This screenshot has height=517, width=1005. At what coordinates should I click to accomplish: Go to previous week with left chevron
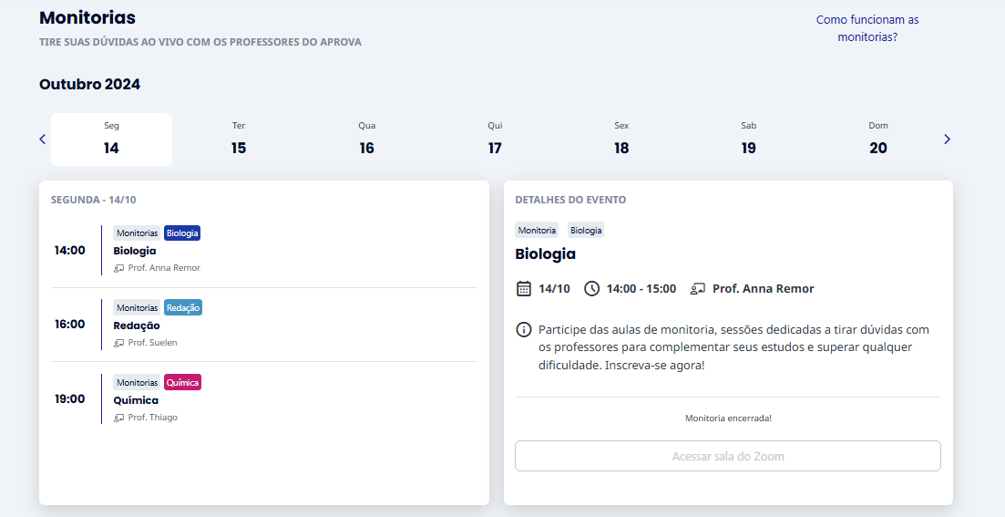point(42,140)
